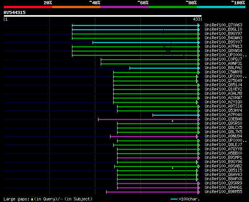Select the UniRef100_Q9SRR9 label
The image size is (249, 202).
pos(223,183)
